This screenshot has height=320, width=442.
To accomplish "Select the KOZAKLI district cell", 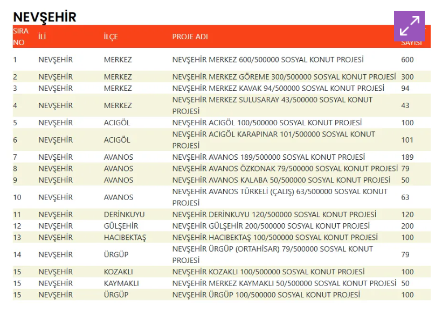I will (118, 272).
